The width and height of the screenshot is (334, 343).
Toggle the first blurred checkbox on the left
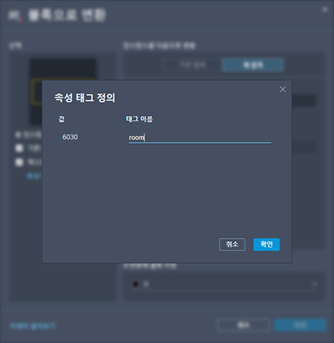point(19,148)
